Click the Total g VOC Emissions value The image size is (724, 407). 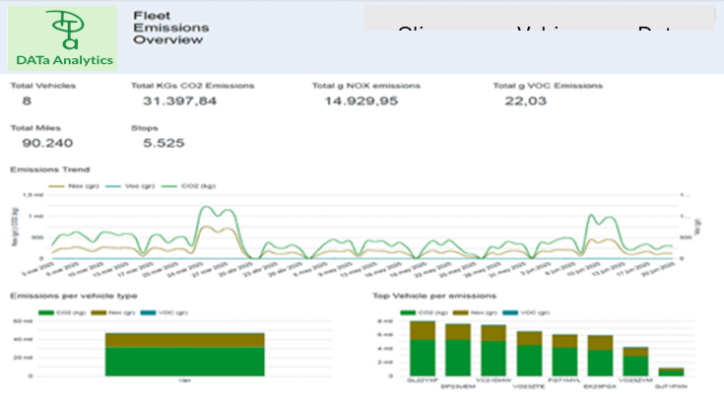click(x=523, y=101)
